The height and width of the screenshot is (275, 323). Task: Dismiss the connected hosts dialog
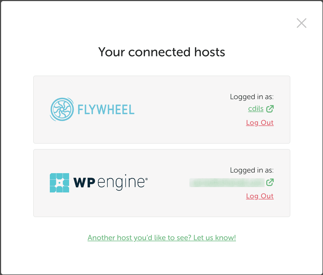tap(301, 23)
